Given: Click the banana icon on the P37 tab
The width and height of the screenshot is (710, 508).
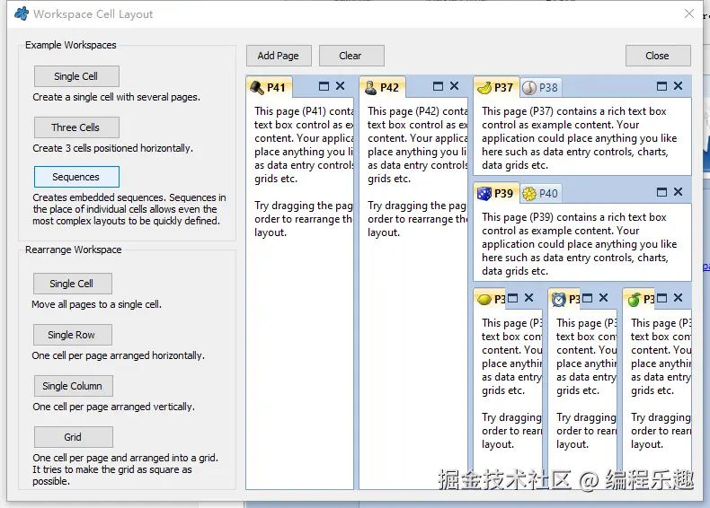Looking at the screenshot, I should [484, 87].
